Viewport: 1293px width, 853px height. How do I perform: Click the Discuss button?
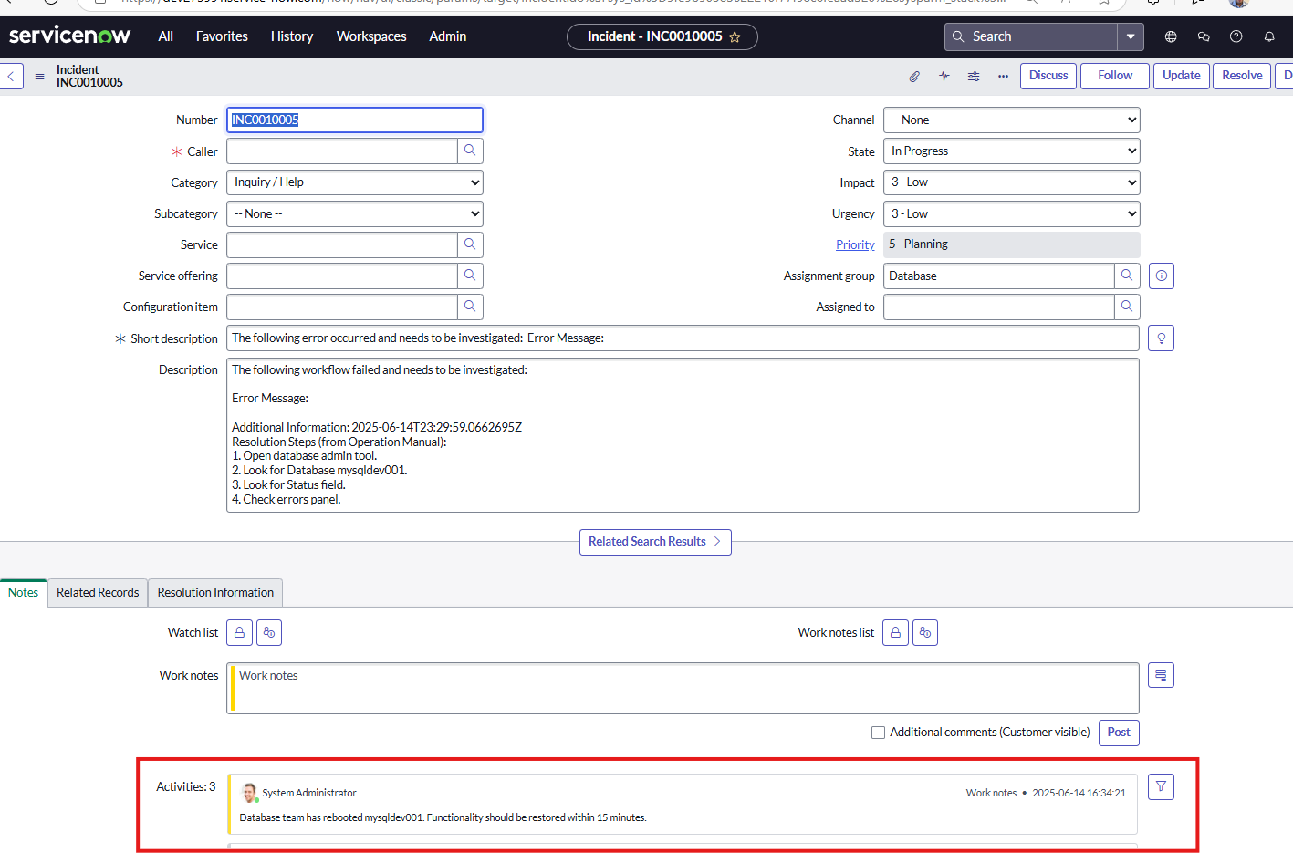1048,76
